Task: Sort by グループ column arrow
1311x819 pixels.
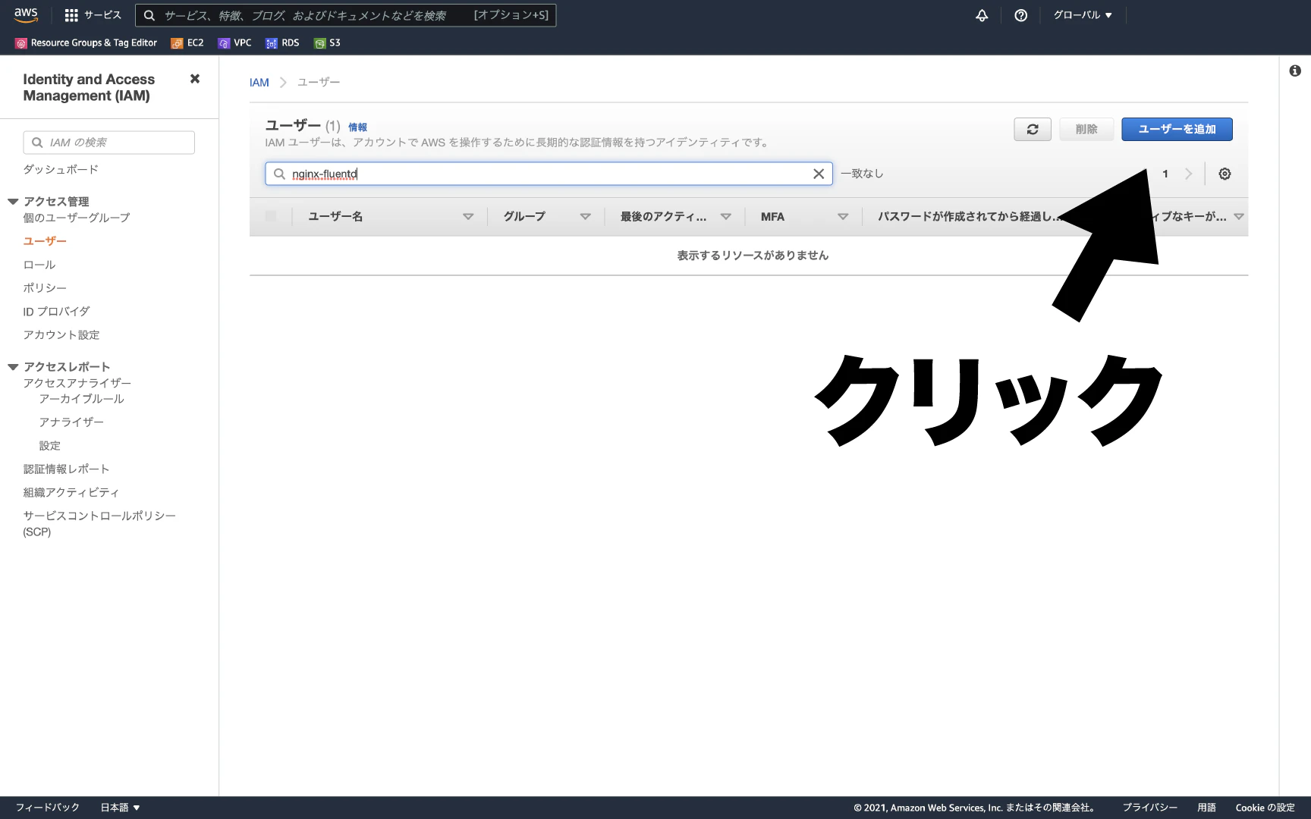Action: [x=585, y=217]
